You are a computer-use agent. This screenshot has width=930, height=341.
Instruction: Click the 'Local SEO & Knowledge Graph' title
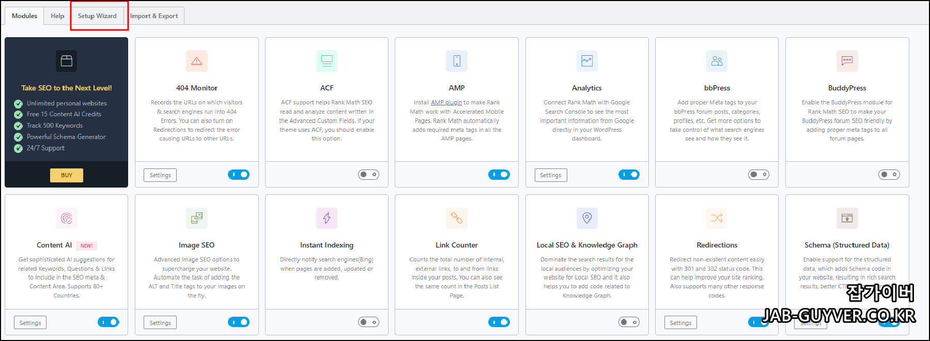coord(587,245)
